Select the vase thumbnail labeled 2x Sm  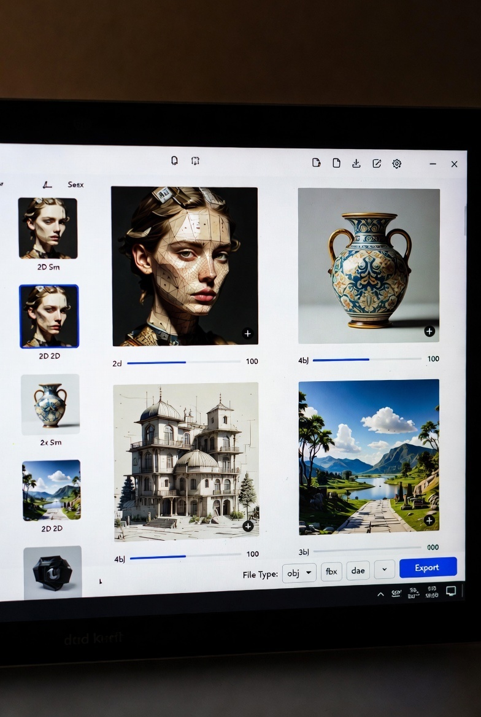pos(50,405)
